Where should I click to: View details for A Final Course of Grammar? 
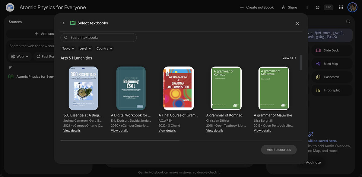click(x=167, y=131)
